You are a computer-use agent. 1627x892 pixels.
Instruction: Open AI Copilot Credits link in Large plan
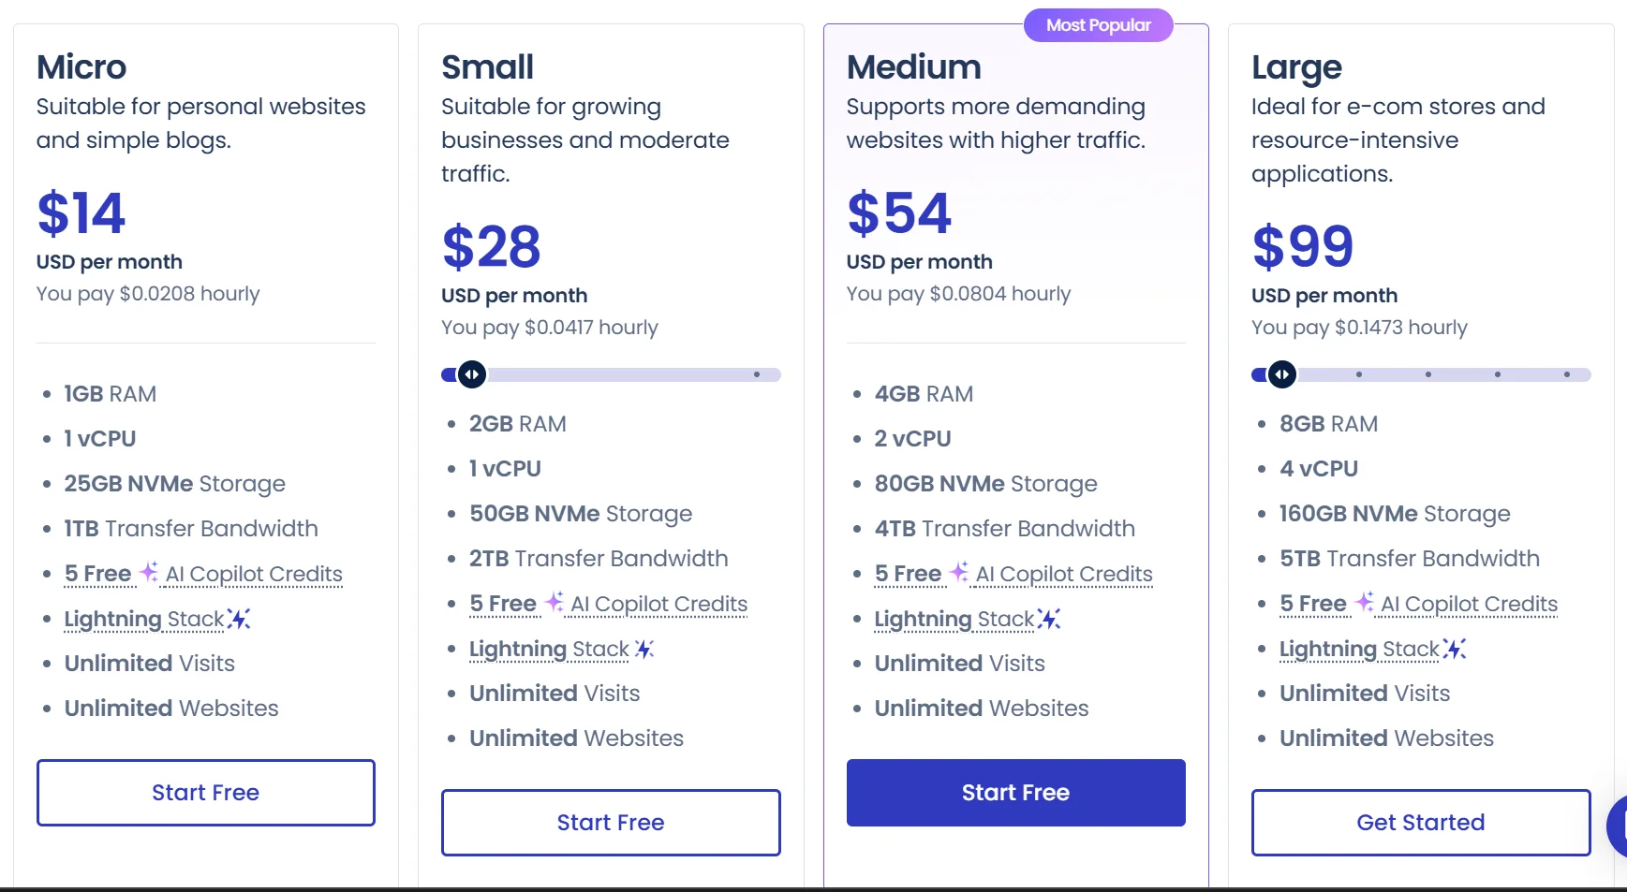(x=1468, y=604)
